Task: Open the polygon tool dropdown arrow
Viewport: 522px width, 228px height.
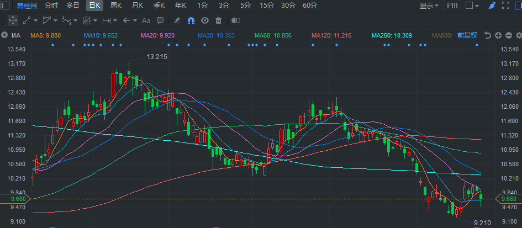Action: coord(55,20)
